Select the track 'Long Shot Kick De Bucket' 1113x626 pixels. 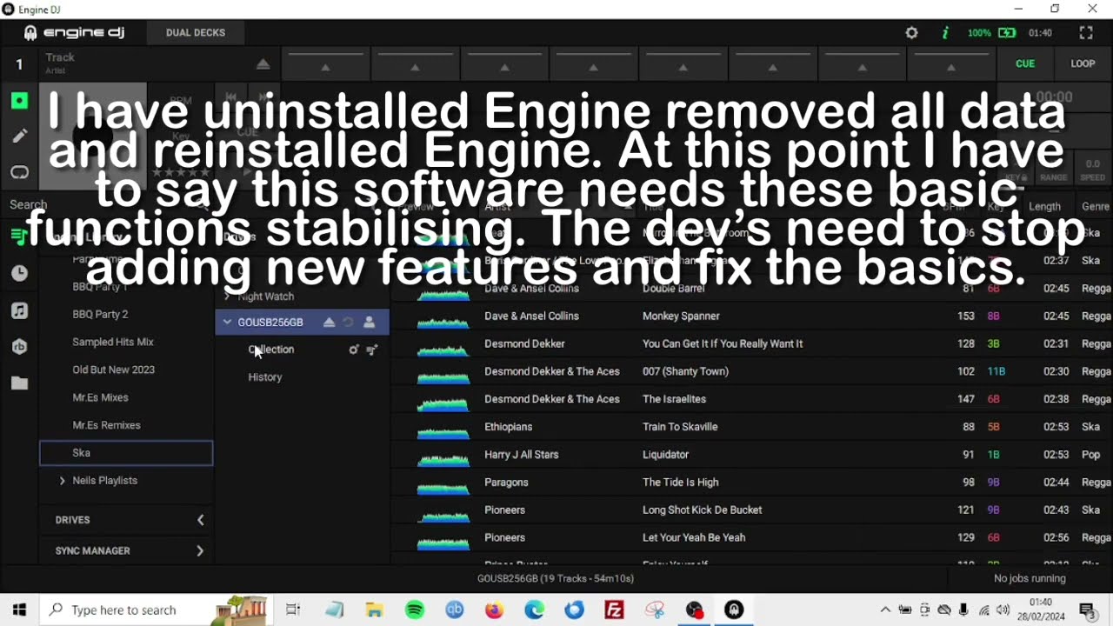point(702,510)
